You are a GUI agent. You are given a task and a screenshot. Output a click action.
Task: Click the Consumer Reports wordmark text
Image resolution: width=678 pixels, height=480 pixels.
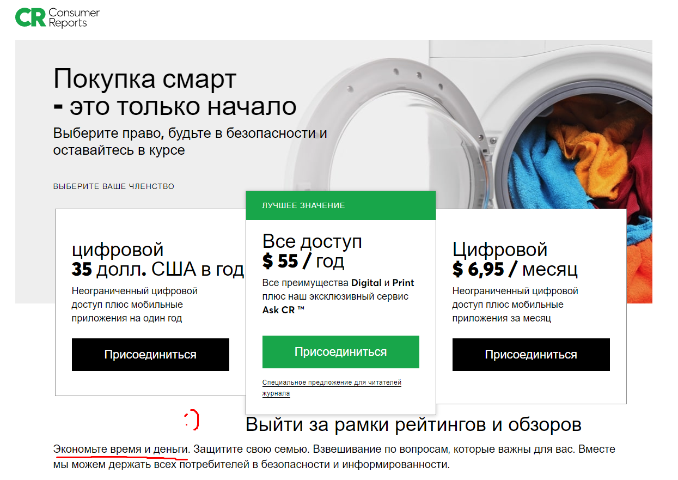67,17
